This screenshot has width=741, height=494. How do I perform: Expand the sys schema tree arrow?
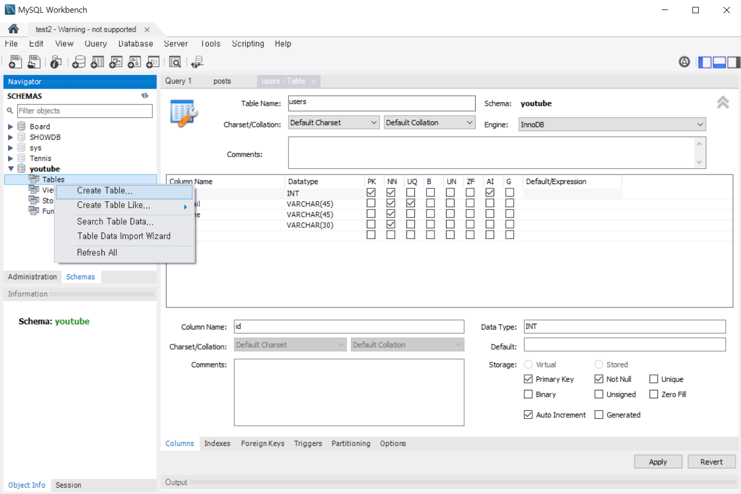click(10, 148)
